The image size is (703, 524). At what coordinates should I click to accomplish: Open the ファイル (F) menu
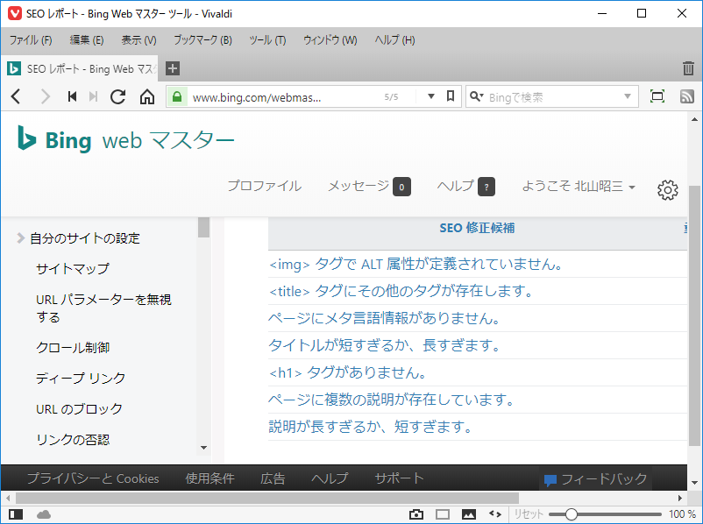pyautogui.click(x=31, y=40)
